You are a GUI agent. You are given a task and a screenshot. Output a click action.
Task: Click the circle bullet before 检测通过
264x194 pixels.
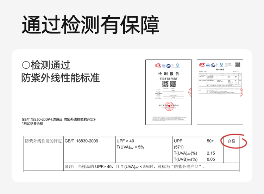point(26,65)
